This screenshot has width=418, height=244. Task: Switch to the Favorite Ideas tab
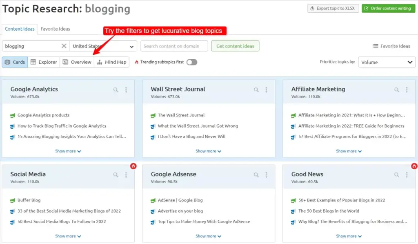(x=55, y=29)
